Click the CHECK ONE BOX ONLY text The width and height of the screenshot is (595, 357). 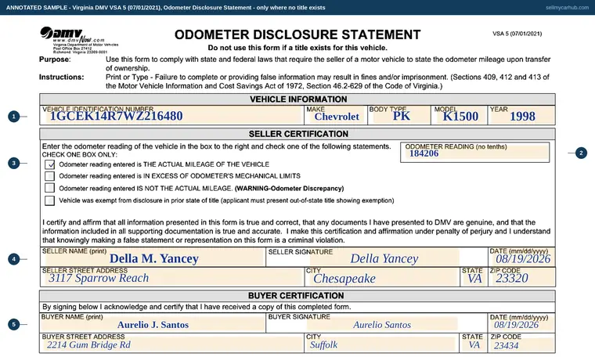[80, 155]
